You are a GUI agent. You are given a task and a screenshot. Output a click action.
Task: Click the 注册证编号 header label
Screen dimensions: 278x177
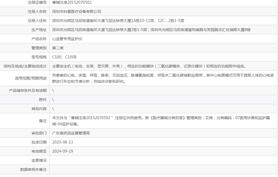tap(37, 2)
